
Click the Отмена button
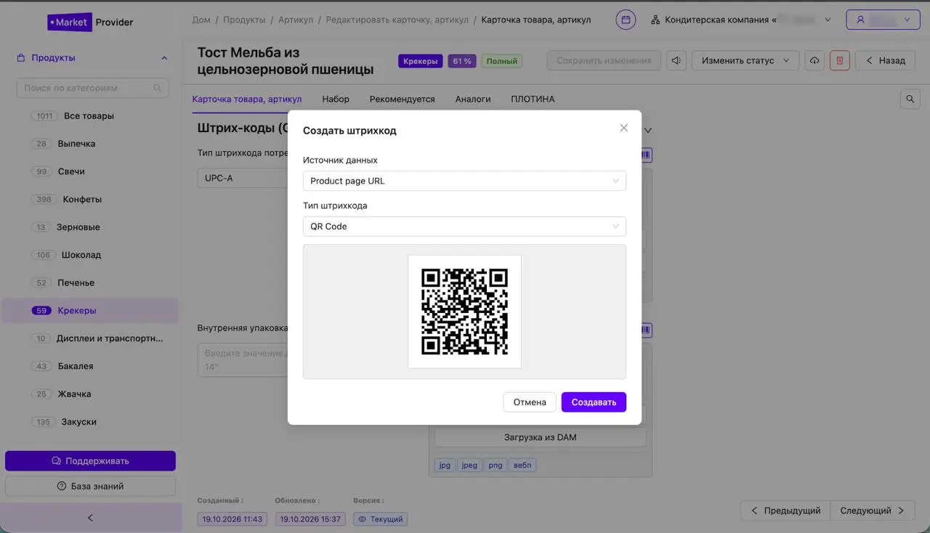pos(530,402)
